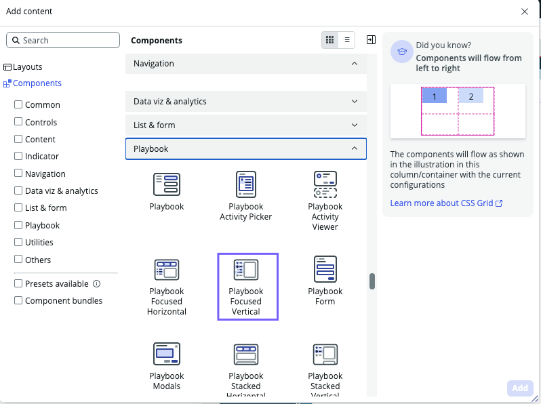Screen dimensions: 541x404
Task: Click the Components category icon
Action: (x=7, y=83)
